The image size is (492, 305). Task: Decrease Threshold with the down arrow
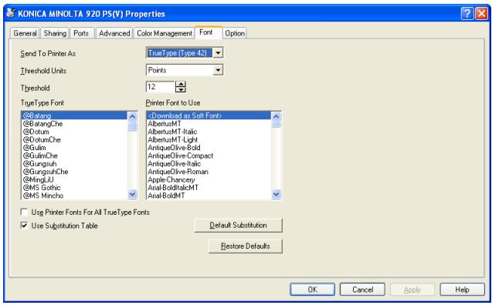[181, 89]
